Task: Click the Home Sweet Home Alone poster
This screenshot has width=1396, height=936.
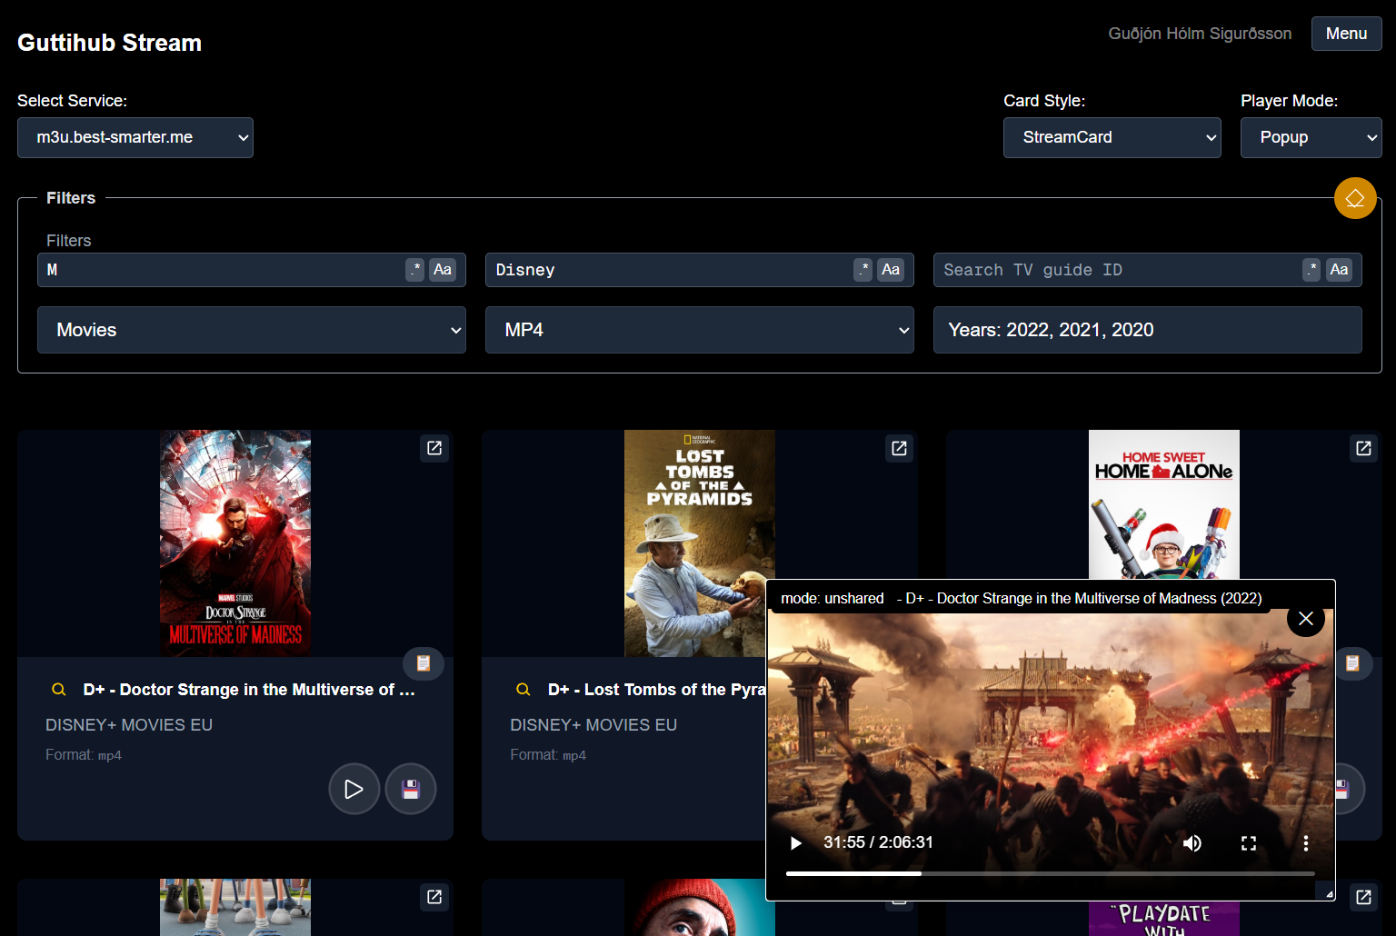Action: point(1164,504)
